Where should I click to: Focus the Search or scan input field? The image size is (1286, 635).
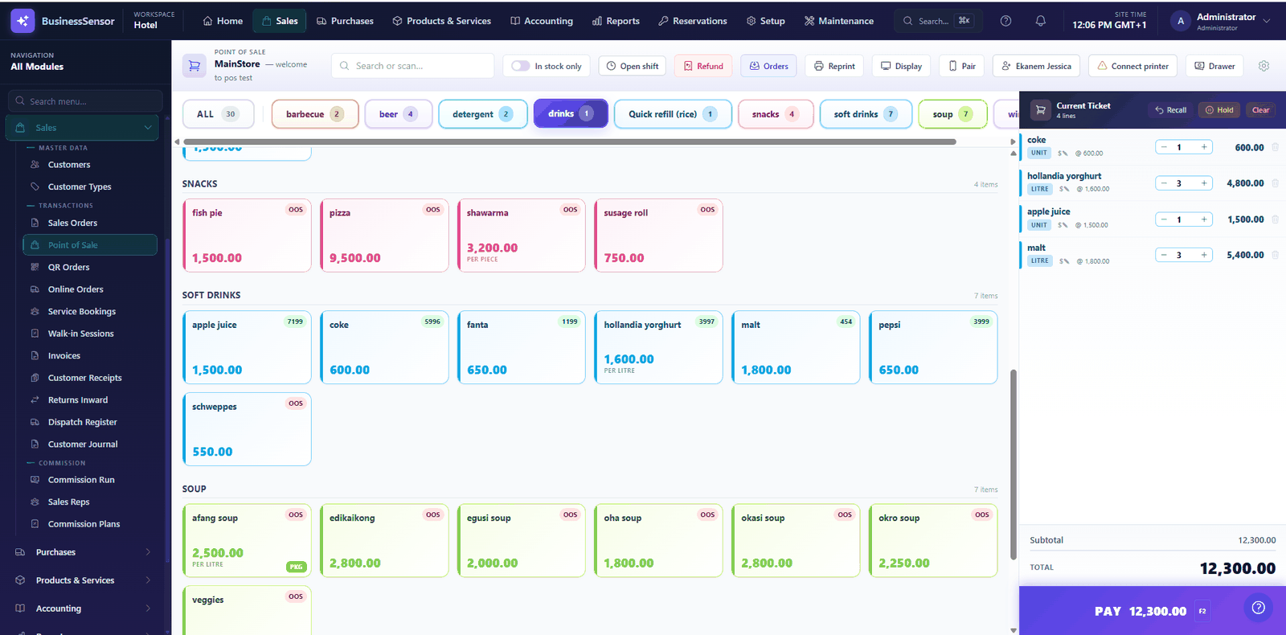click(x=412, y=66)
